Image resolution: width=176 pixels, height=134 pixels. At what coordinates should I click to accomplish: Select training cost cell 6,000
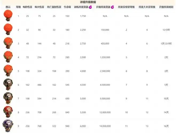pos(83,126)
